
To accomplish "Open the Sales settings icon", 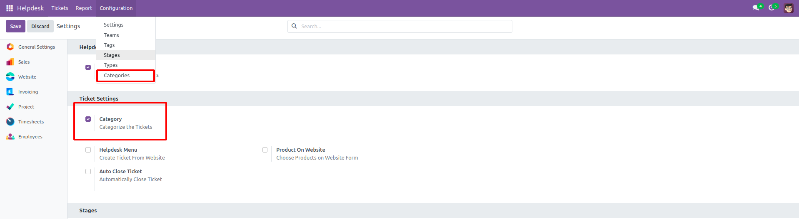I will pyautogui.click(x=10, y=62).
